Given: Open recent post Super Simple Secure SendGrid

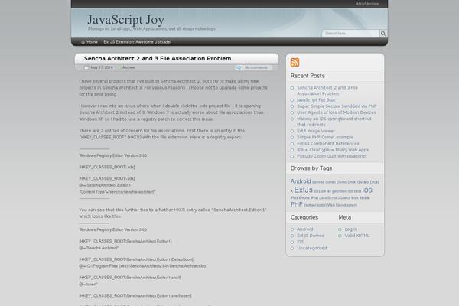Looking at the screenshot, I should tap(337, 106).
